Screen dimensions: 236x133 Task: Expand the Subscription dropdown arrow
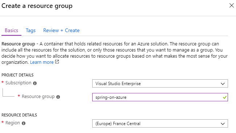point(223,84)
